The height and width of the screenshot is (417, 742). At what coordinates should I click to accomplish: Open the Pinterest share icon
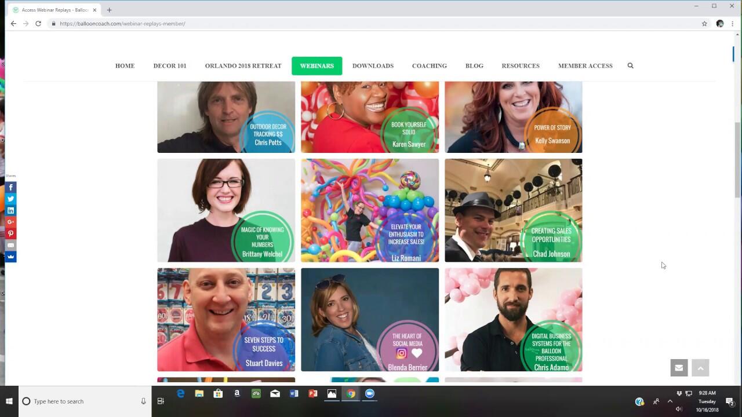point(10,233)
